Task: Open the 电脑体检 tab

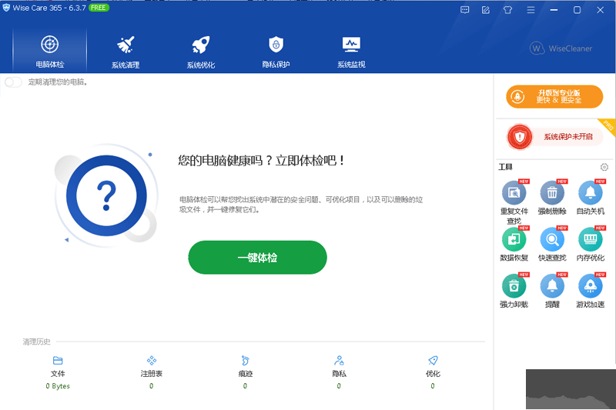Action: (49, 50)
